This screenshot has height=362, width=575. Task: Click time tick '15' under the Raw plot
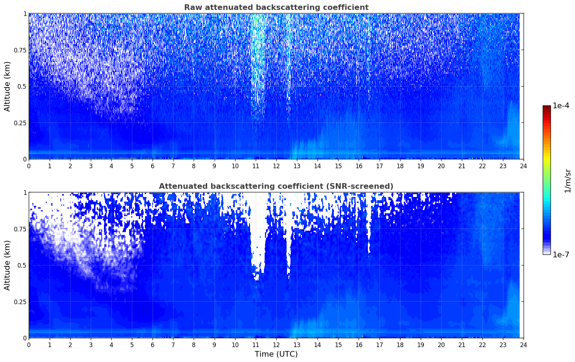(338, 166)
